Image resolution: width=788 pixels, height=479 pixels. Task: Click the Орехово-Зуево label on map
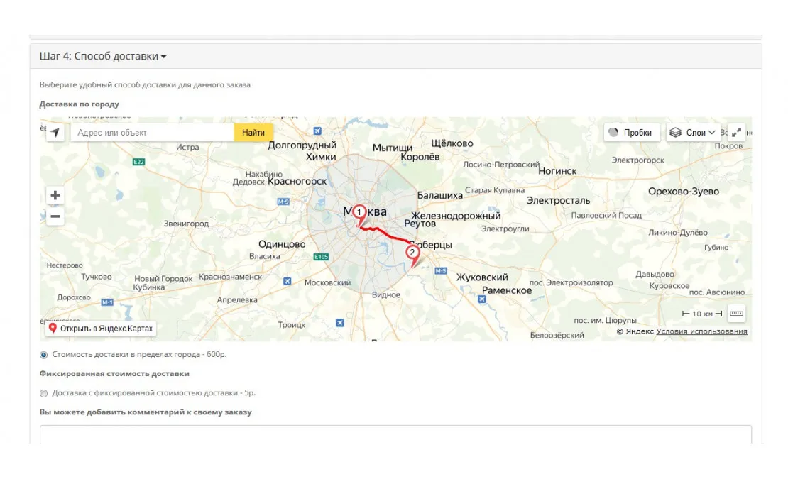(684, 192)
